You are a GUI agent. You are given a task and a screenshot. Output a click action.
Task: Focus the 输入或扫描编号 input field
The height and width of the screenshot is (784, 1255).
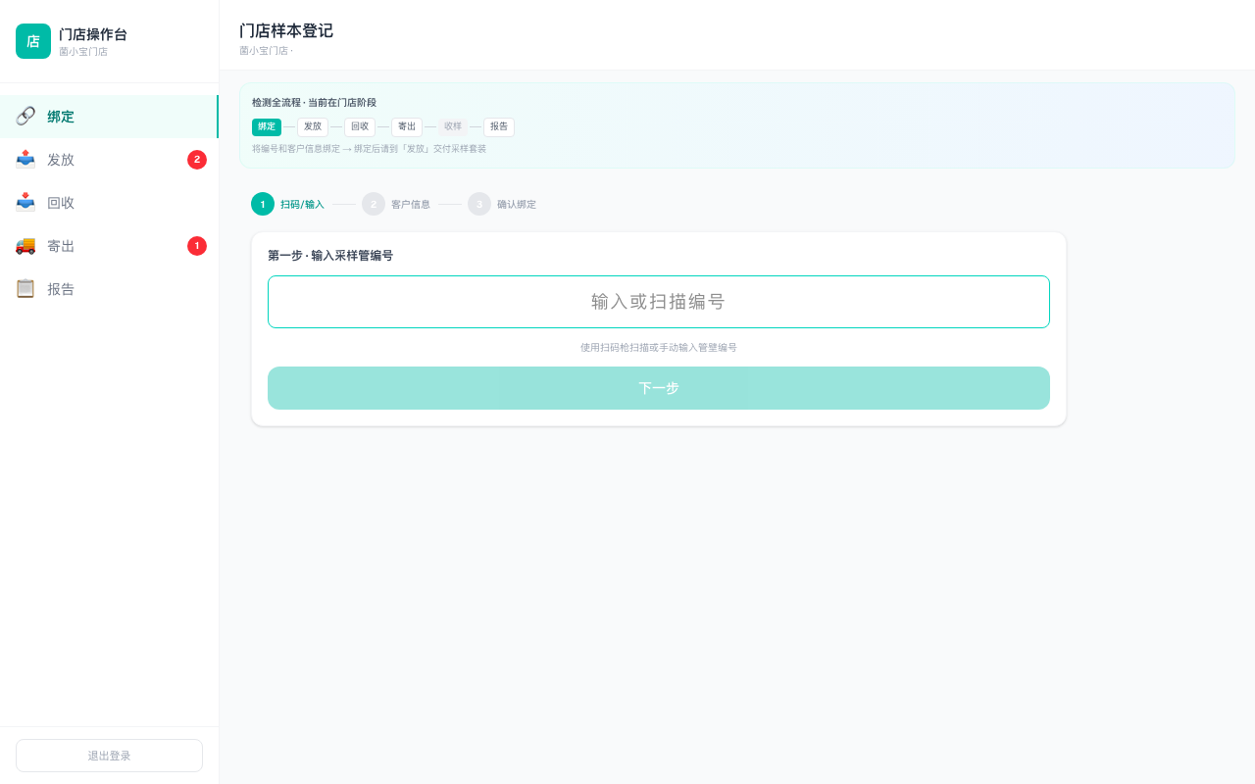coord(659,302)
